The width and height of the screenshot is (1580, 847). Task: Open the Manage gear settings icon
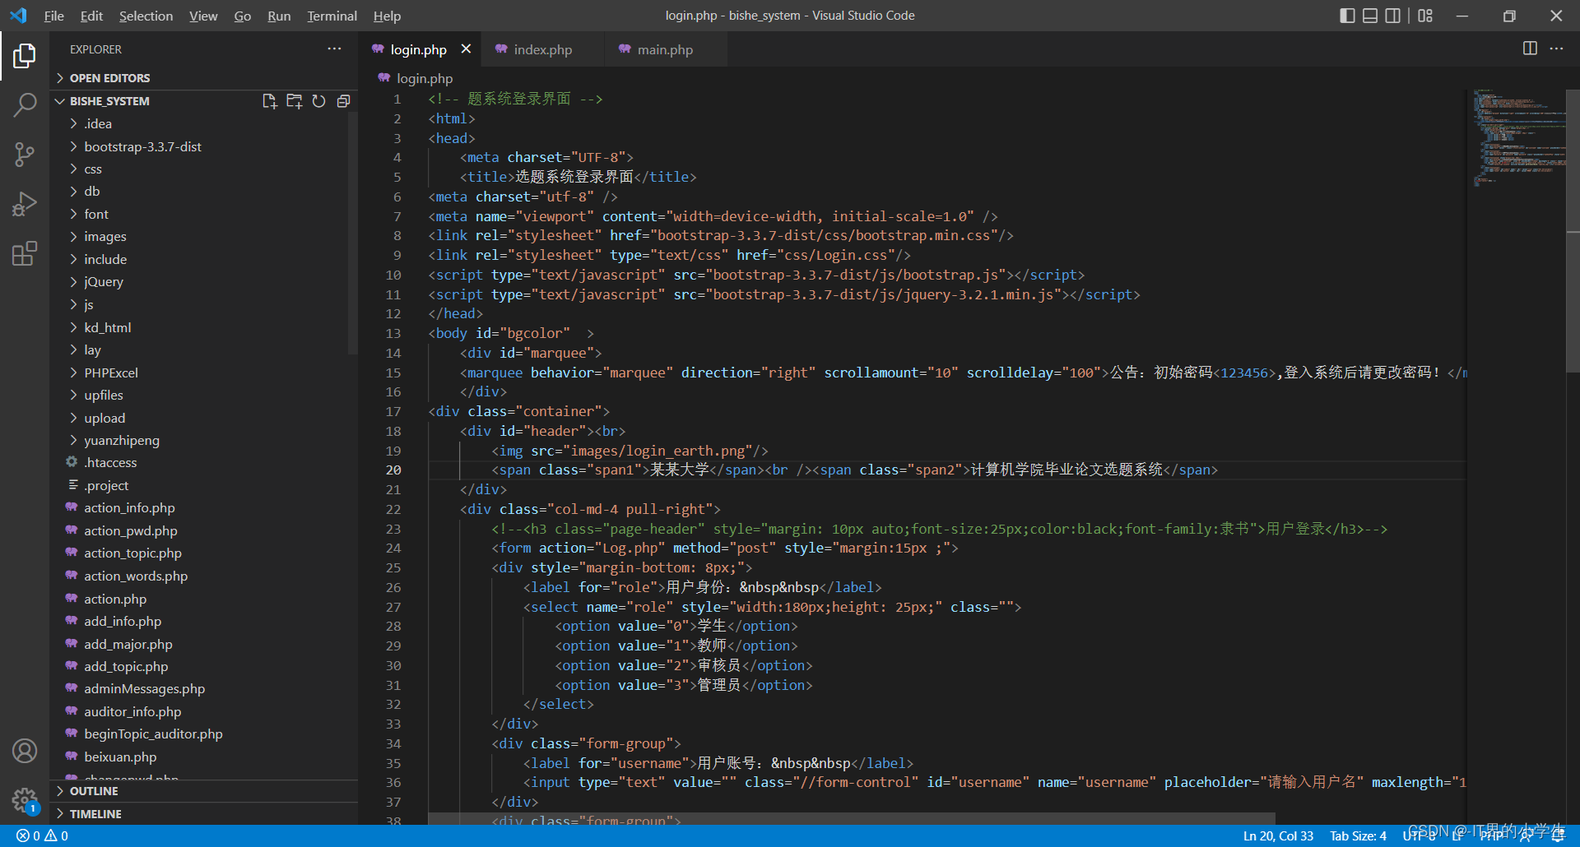click(25, 799)
